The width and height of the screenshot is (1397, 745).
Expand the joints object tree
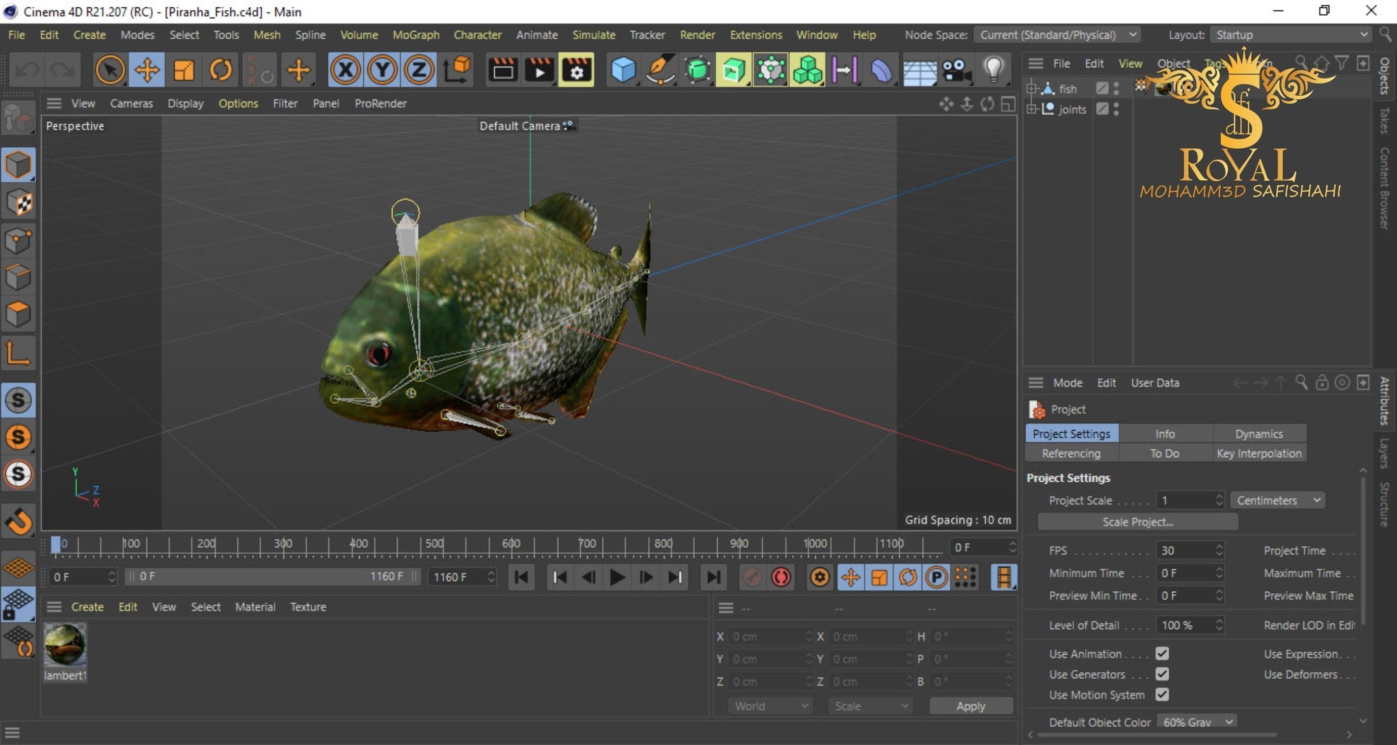pyautogui.click(x=1031, y=109)
